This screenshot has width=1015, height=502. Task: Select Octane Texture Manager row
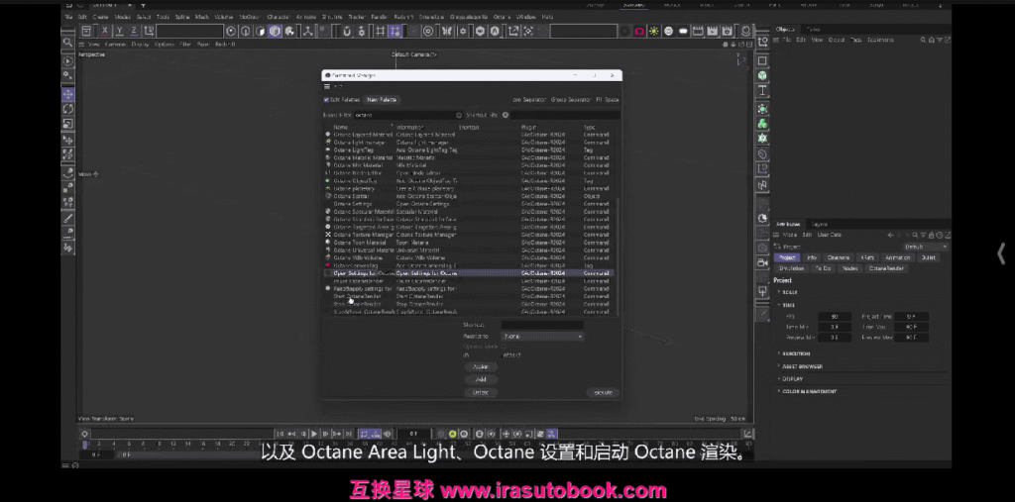point(467,235)
